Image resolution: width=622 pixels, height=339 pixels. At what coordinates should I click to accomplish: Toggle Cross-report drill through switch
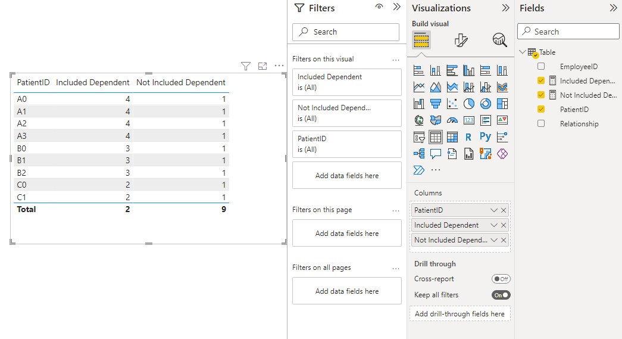501,279
